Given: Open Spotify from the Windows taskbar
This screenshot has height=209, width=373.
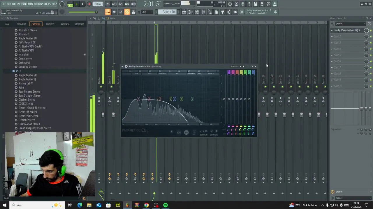Looking at the screenshot, I should click(x=166, y=205).
